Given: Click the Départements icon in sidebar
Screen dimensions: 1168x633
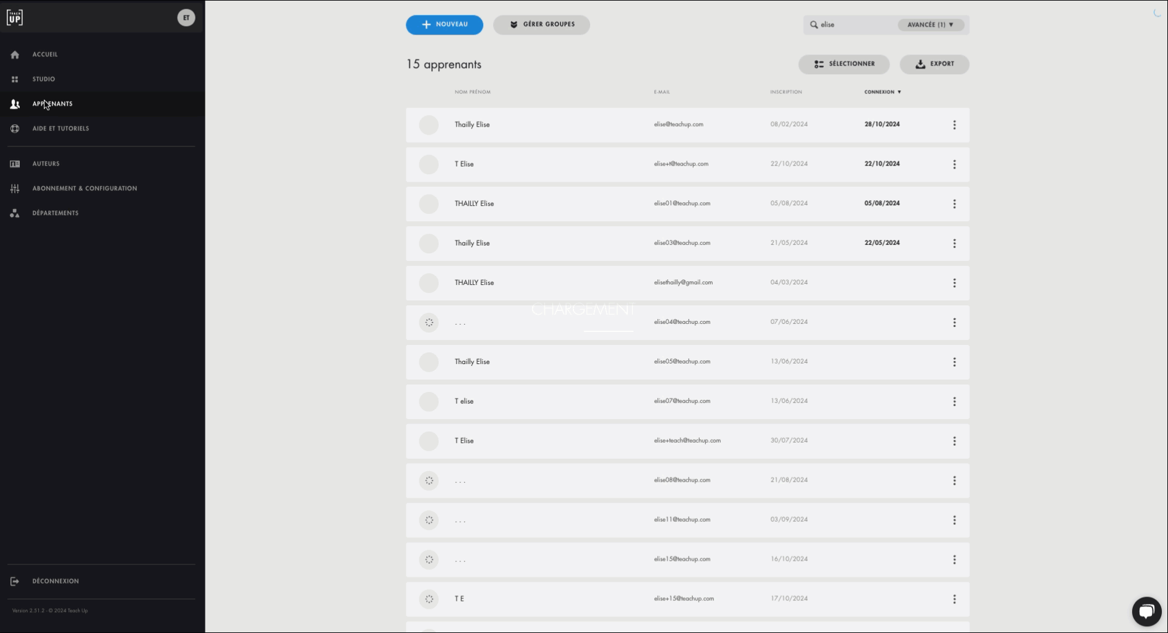Looking at the screenshot, I should pos(15,213).
